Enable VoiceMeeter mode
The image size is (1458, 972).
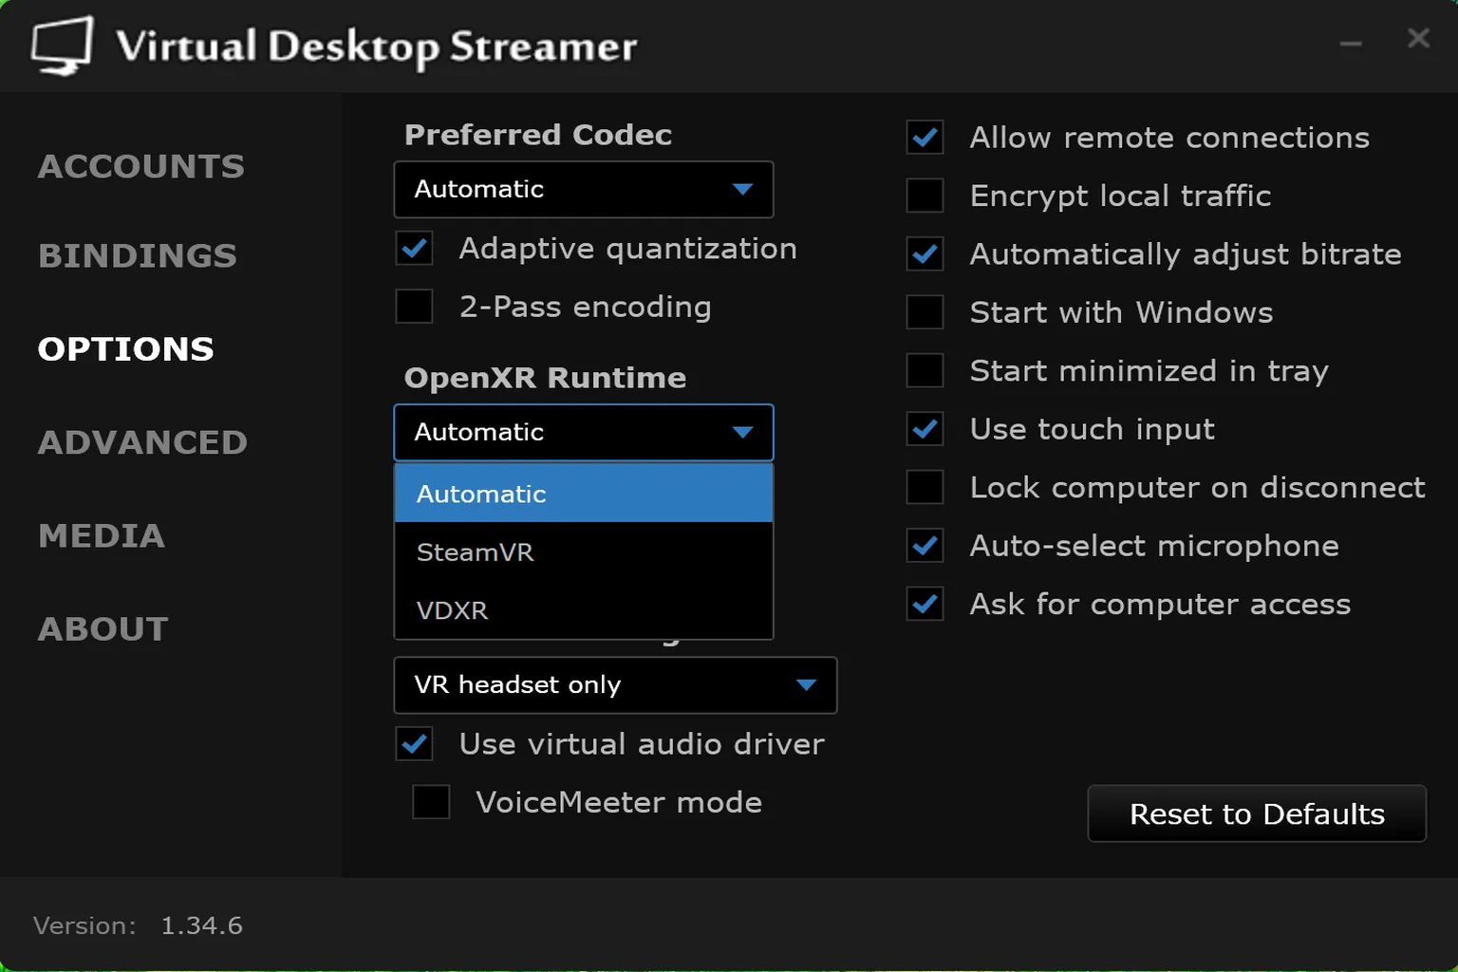[x=430, y=802]
